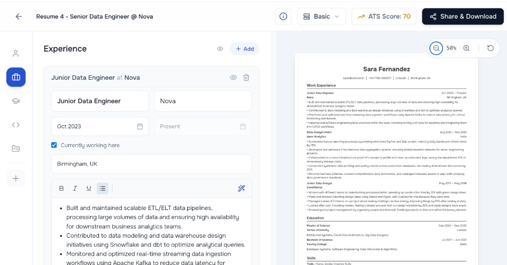Edit the Junior Data Engineer title field

tap(100, 101)
